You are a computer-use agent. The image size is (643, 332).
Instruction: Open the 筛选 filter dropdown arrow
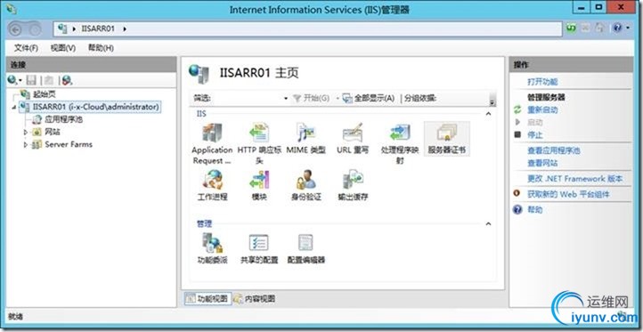tap(286, 99)
